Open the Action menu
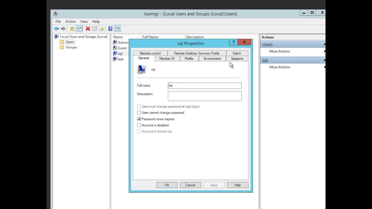The height and width of the screenshot is (209, 372). pos(70,21)
